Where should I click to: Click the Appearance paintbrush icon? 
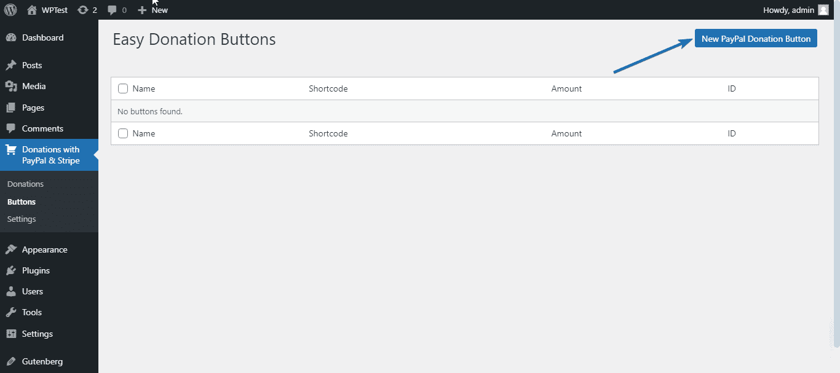11,249
